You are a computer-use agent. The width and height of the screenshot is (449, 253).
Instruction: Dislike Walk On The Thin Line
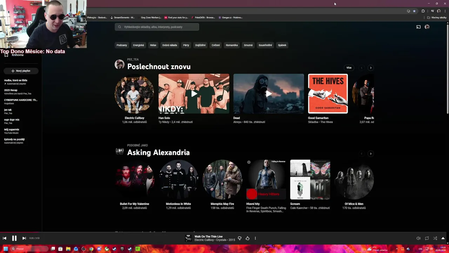tap(240, 238)
